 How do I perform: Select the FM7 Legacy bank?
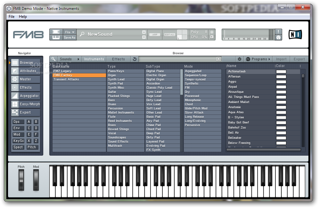pyautogui.click(x=79, y=71)
